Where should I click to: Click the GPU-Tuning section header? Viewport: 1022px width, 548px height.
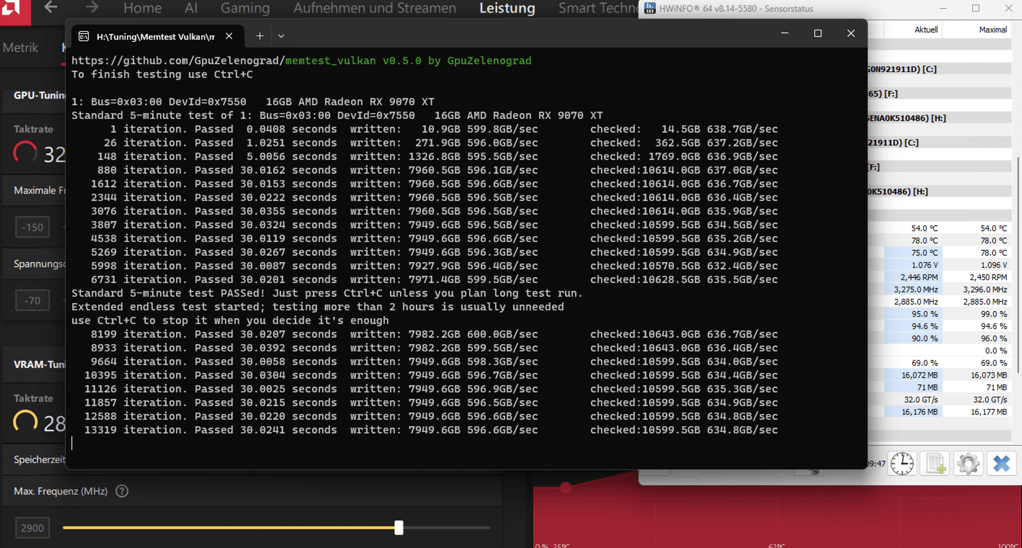[x=39, y=95]
